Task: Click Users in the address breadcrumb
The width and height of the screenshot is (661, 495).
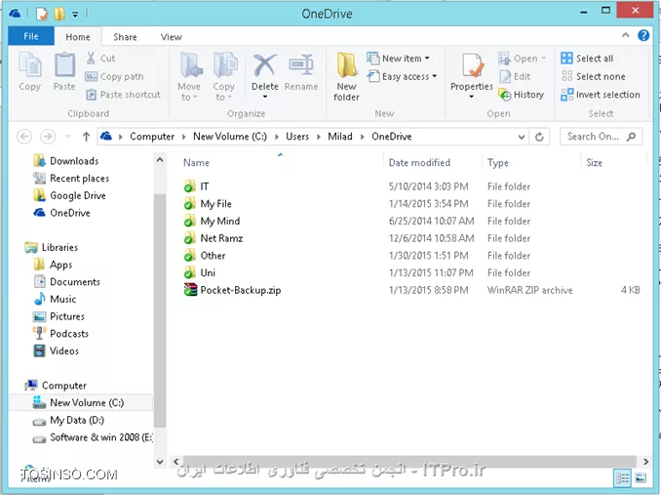Action: [297, 137]
